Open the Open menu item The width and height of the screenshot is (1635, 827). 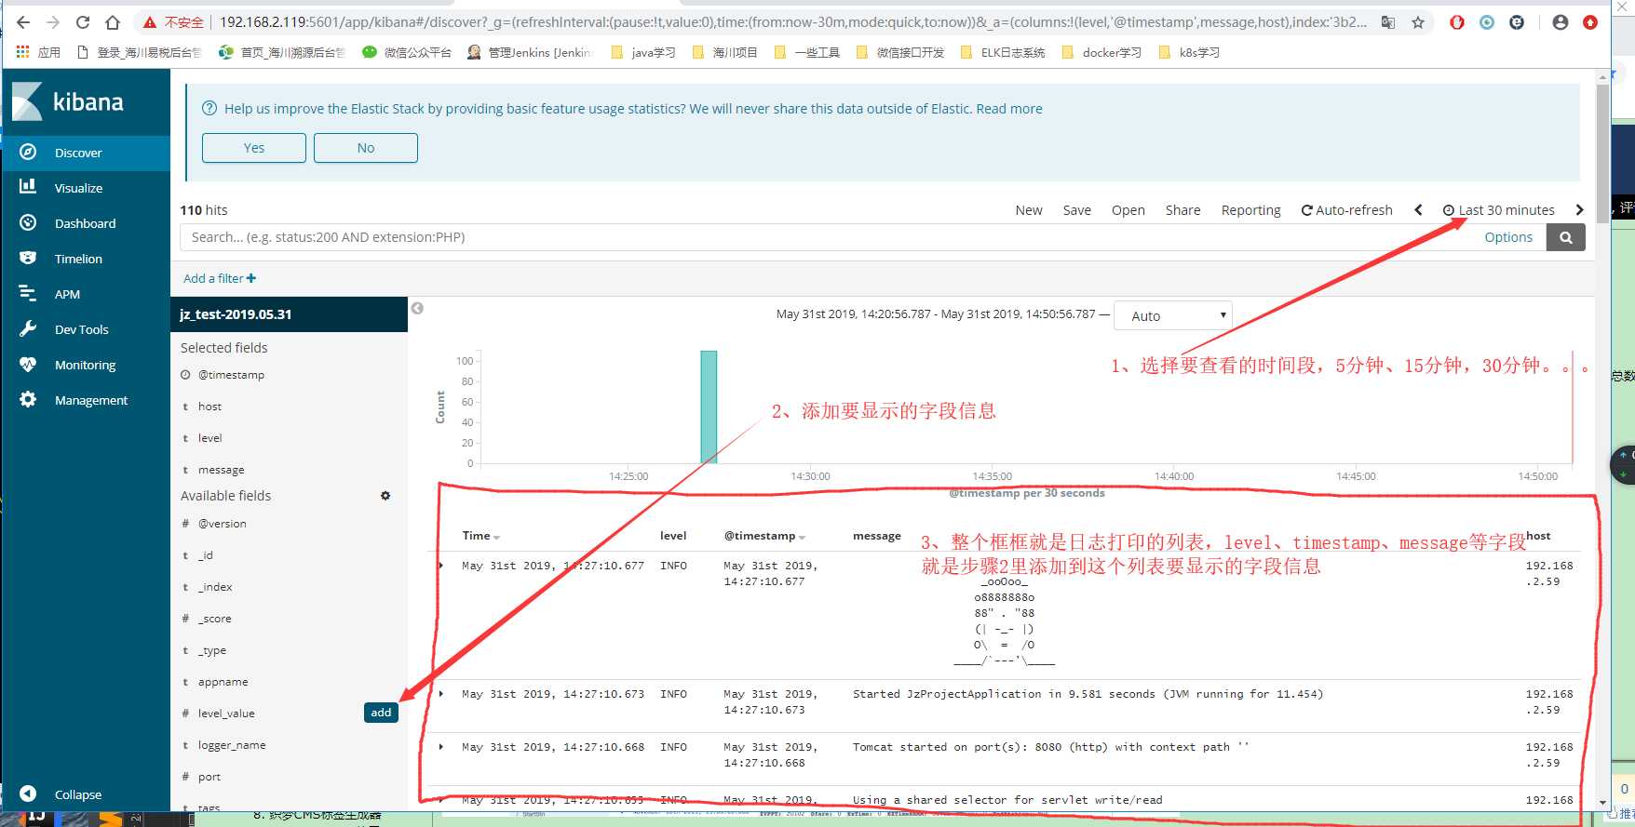[x=1128, y=210]
